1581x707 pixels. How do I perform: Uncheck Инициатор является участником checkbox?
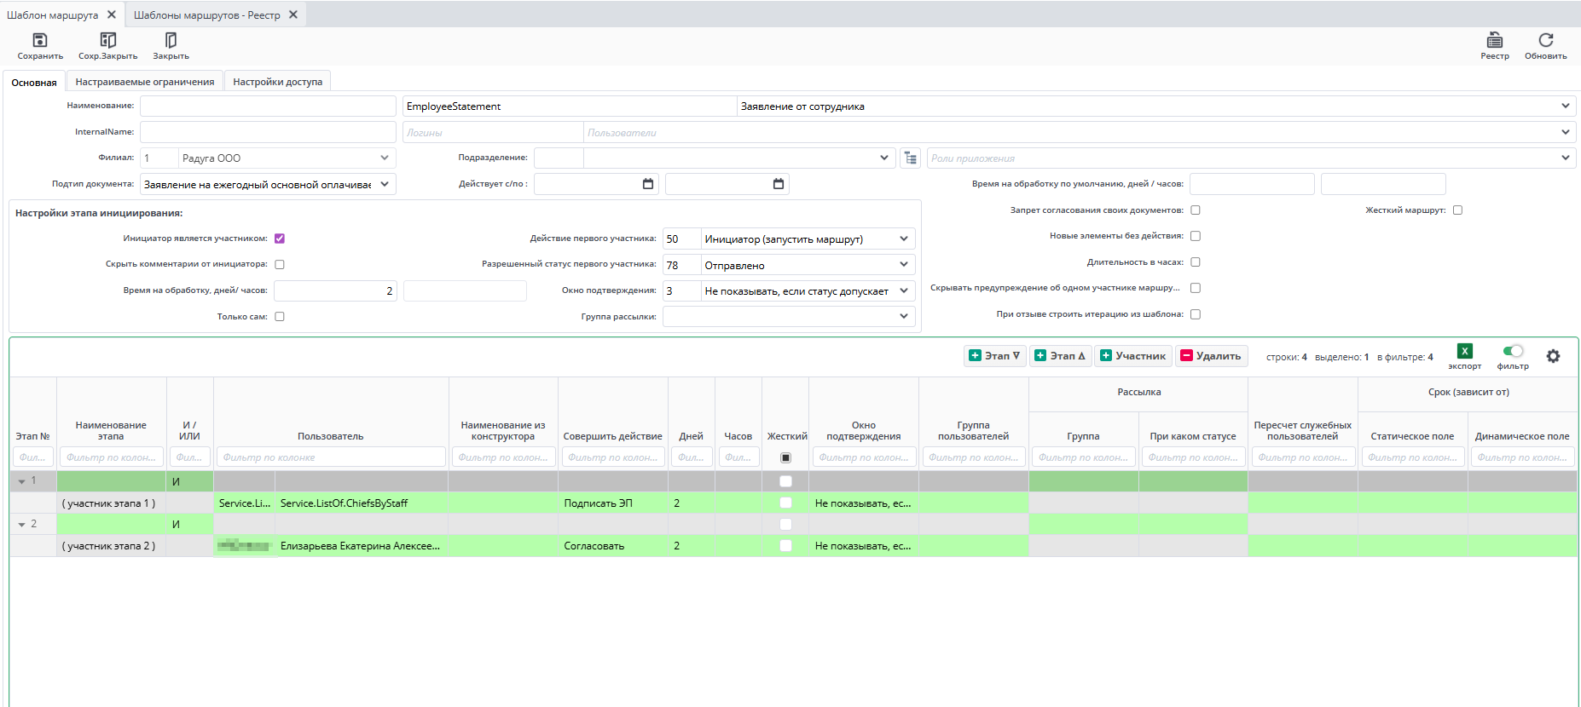280,239
